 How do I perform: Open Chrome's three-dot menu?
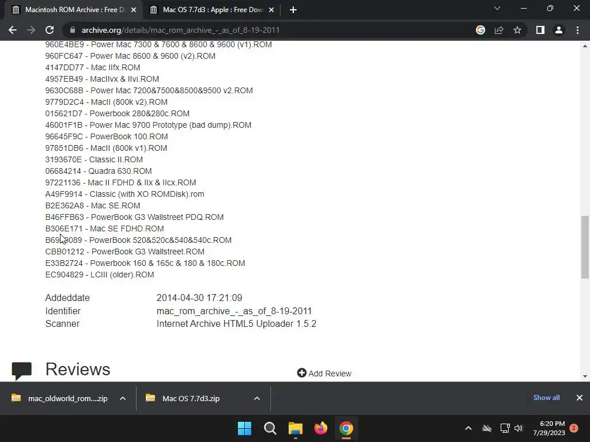click(577, 30)
